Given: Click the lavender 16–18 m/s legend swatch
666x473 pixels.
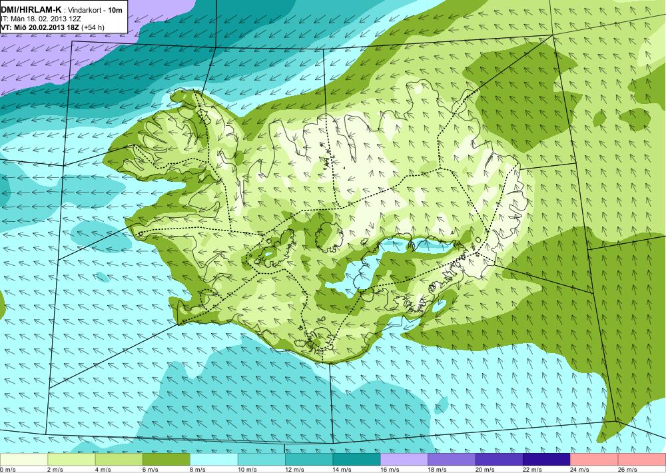Looking at the screenshot, I should click(404, 460).
